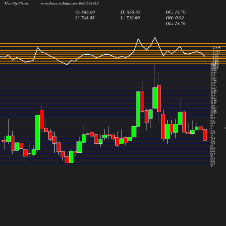Click the 'OL: 18.76' reading

[176, 24]
